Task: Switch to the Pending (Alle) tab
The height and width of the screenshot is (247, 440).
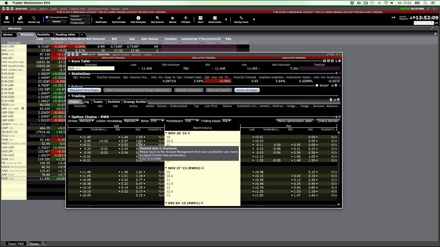Action: (65, 35)
